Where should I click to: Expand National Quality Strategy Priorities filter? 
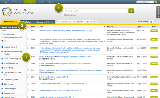click(2, 52)
